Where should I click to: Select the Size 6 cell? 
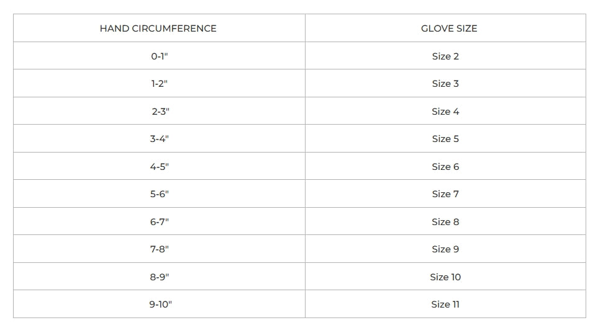point(445,167)
